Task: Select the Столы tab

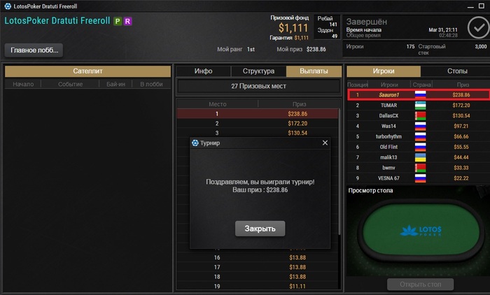Action: pyautogui.click(x=457, y=71)
